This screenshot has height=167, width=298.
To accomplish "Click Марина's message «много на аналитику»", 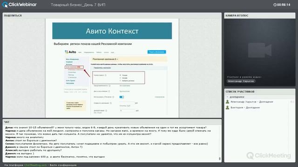I will pos(24,137).
